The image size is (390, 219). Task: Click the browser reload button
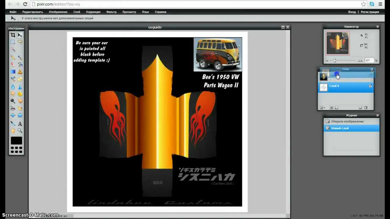25,4
